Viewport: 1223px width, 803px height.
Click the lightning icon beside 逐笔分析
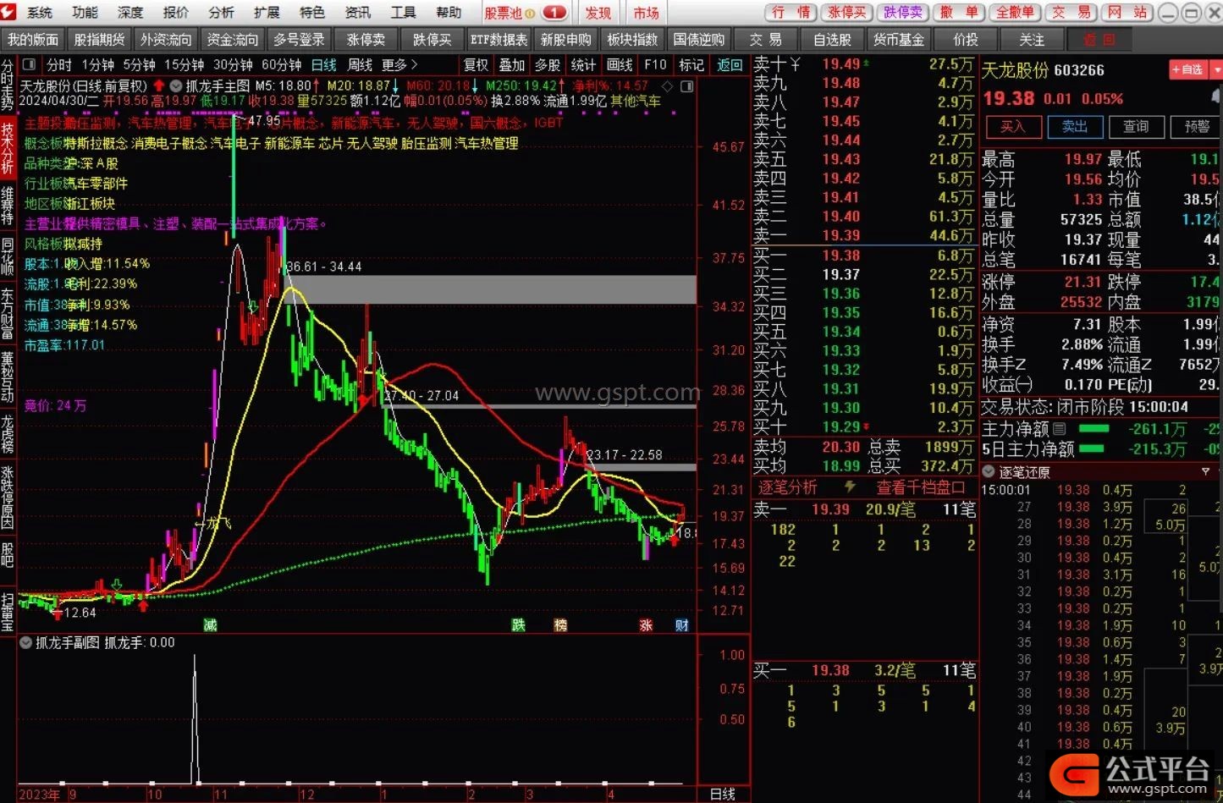(850, 487)
